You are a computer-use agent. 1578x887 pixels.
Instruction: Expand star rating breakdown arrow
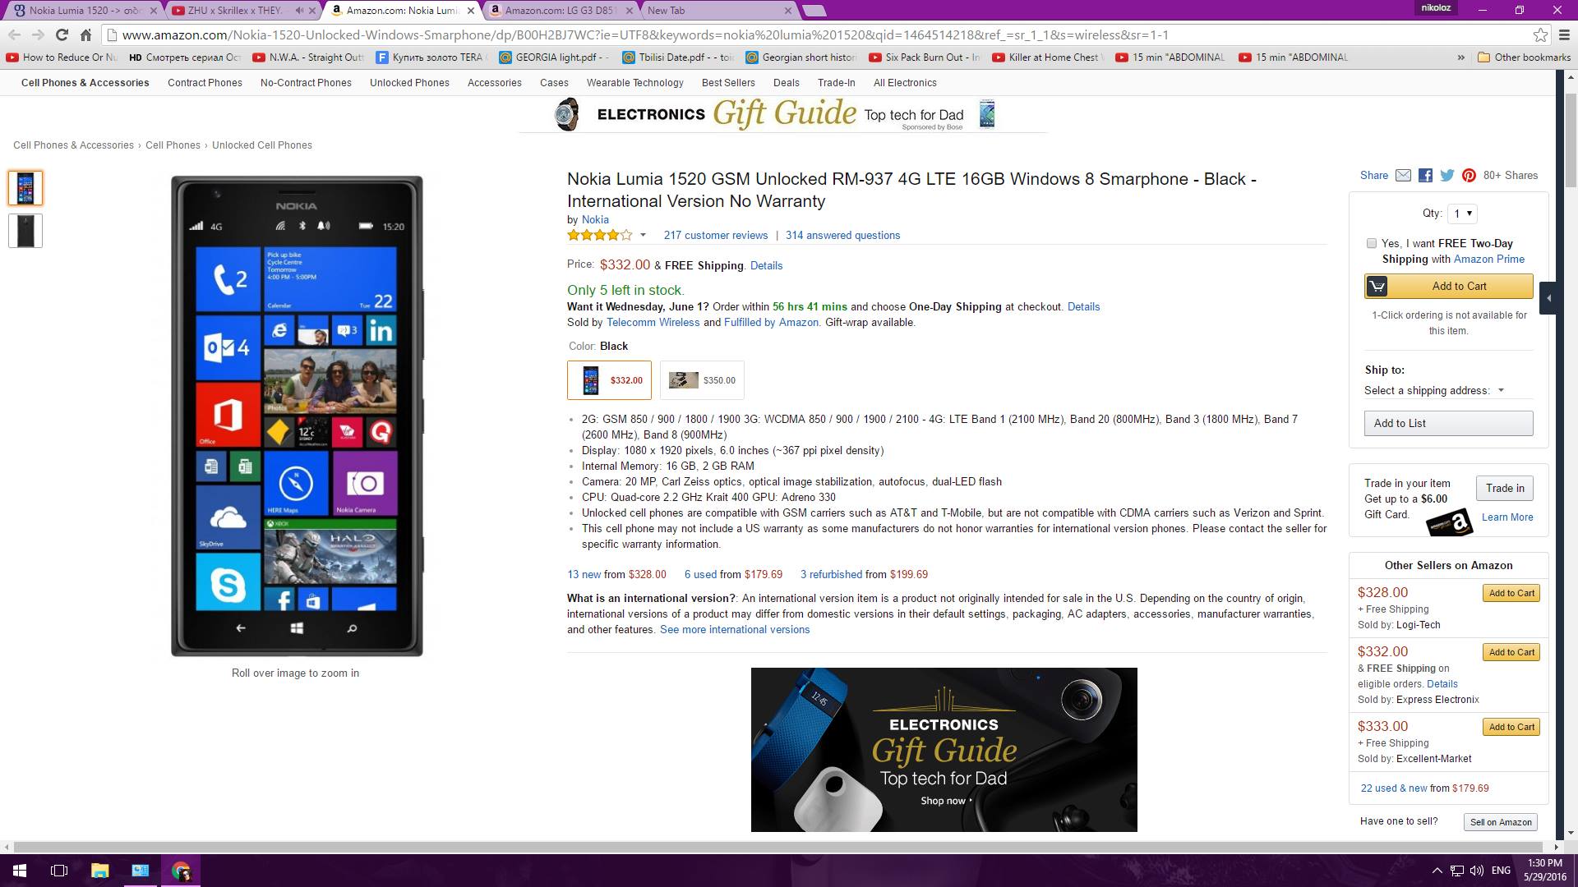point(643,235)
